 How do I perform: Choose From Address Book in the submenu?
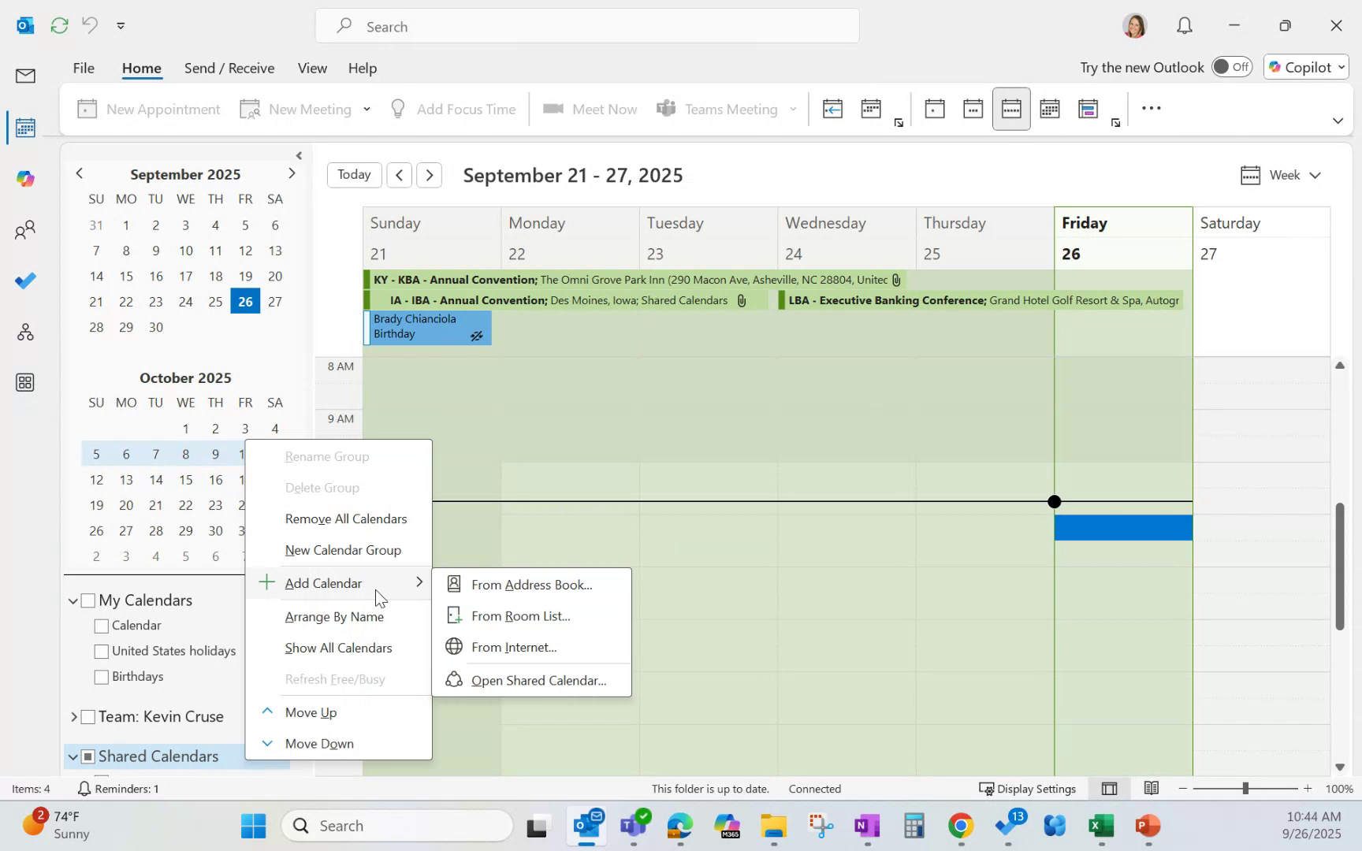click(x=531, y=584)
